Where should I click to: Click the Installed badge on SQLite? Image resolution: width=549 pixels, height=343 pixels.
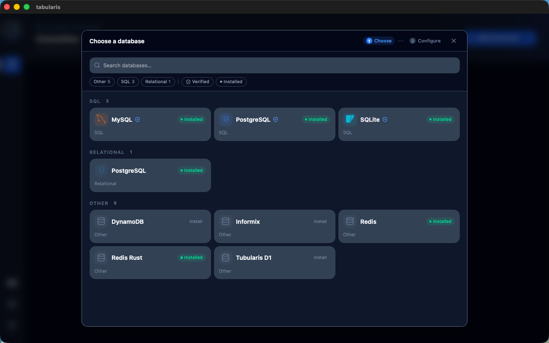(x=440, y=120)
